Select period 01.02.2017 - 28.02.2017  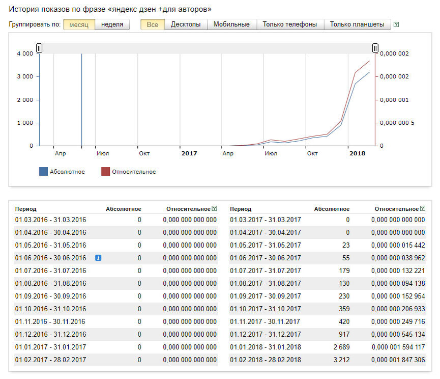50,360
